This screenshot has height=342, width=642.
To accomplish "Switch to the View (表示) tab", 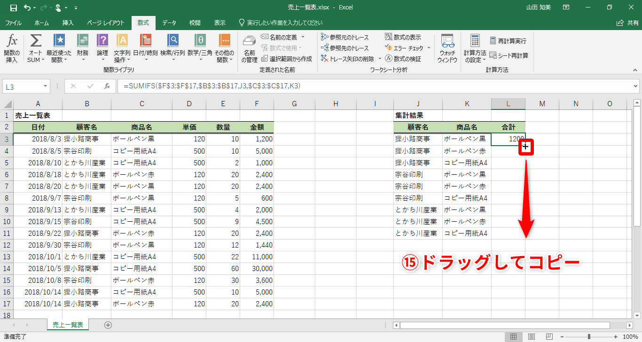I will click(x=219, y=23).
